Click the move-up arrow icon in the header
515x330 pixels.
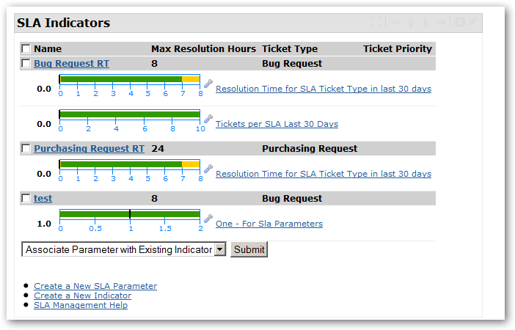click(x=412, y=23)
